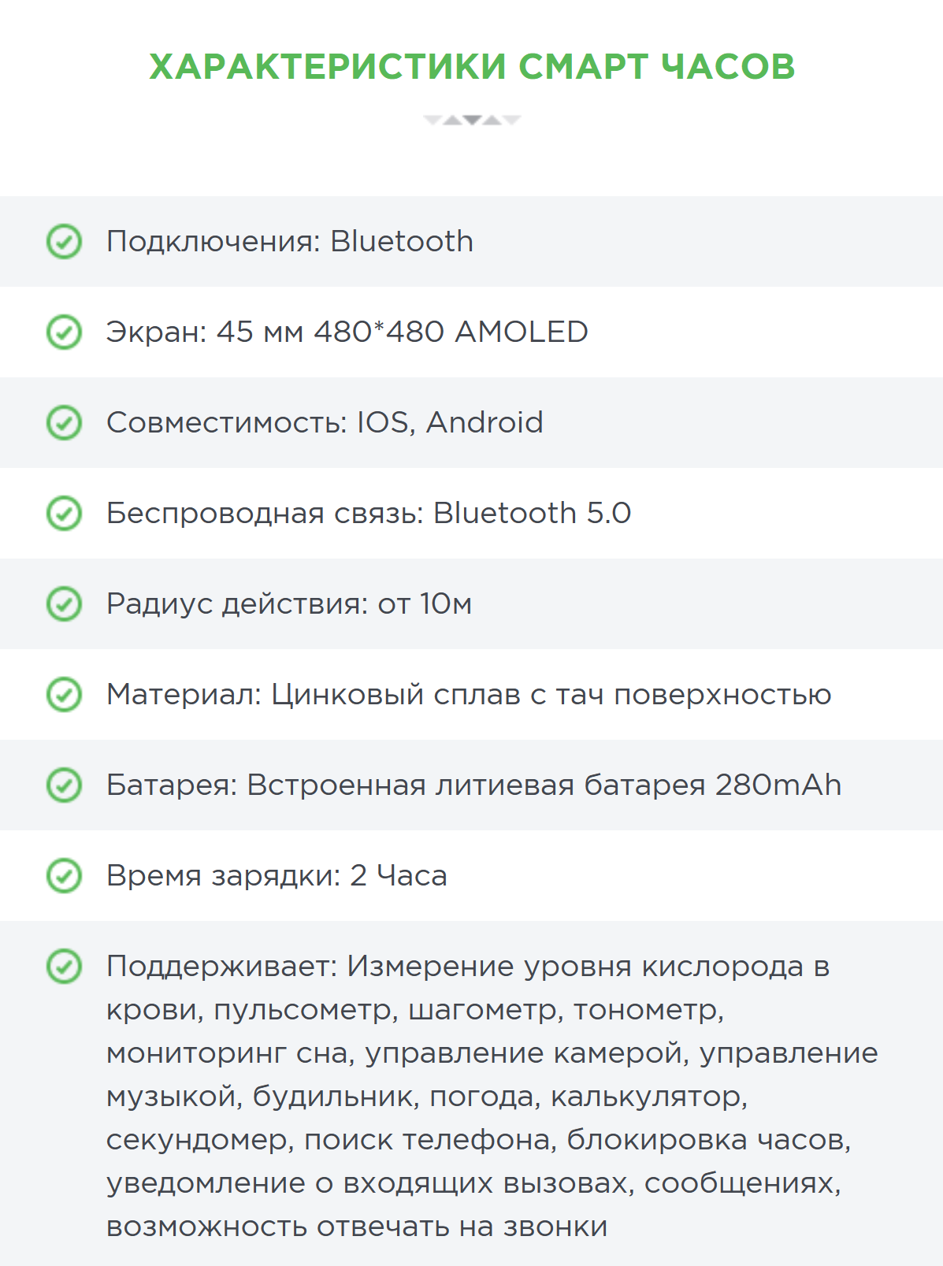This screenshot has height=1266, width=943.
Task: Click the checkmark icon beside Радиус действия
Action: click(65, 604)
